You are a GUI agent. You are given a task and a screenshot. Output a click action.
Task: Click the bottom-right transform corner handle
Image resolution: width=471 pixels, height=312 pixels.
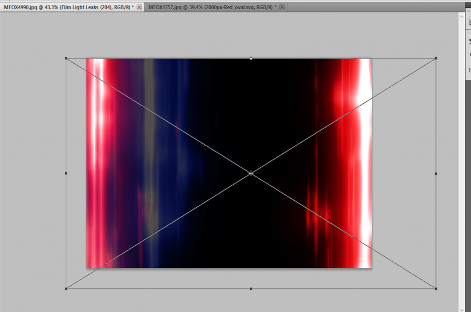(x=436, y=289)
